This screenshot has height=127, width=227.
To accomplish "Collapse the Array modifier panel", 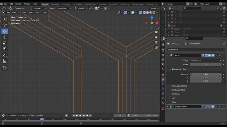I will coord(168,55).
